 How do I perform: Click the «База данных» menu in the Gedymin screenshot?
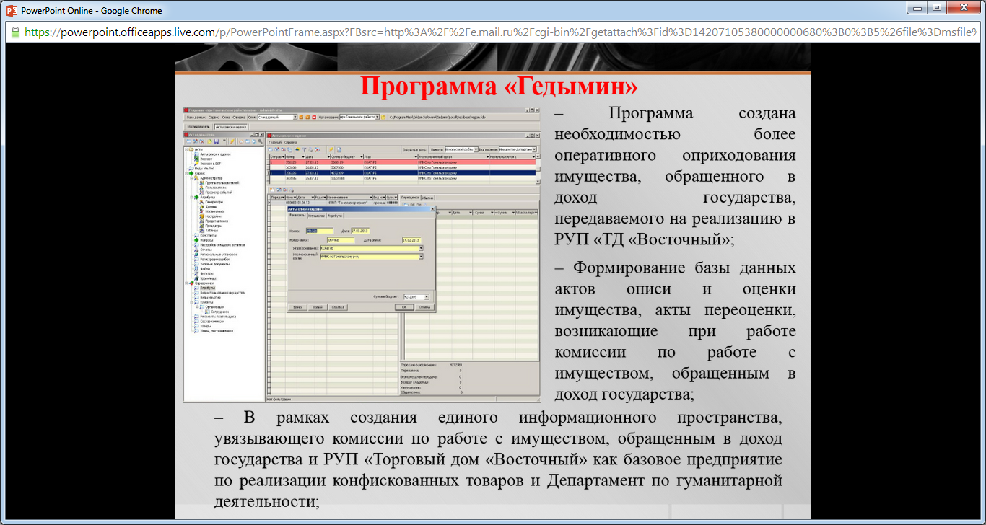pos(196,117)
